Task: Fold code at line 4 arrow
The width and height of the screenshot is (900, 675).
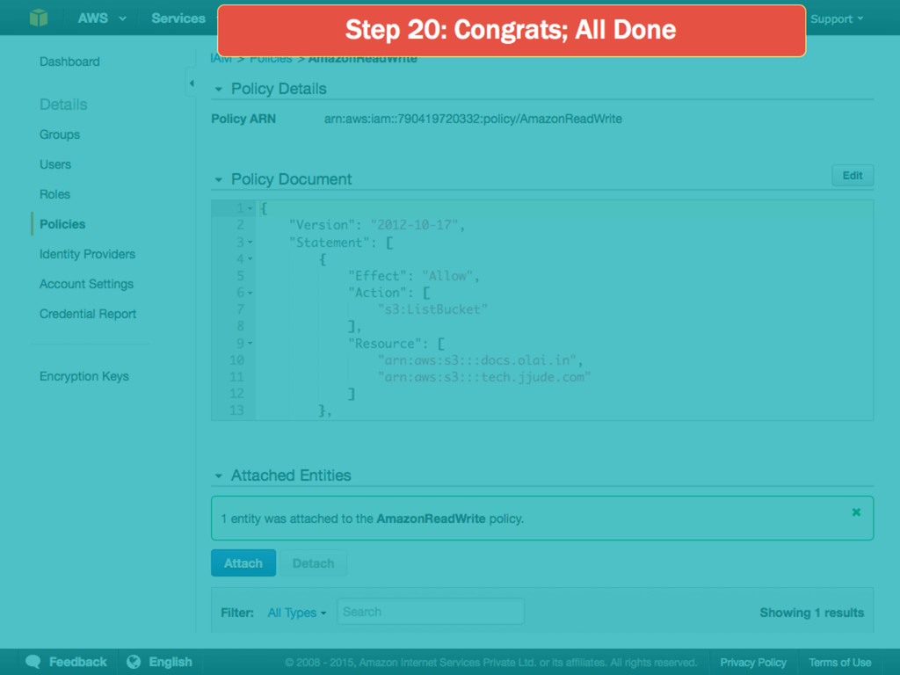Action: click(x=250, y=259)
